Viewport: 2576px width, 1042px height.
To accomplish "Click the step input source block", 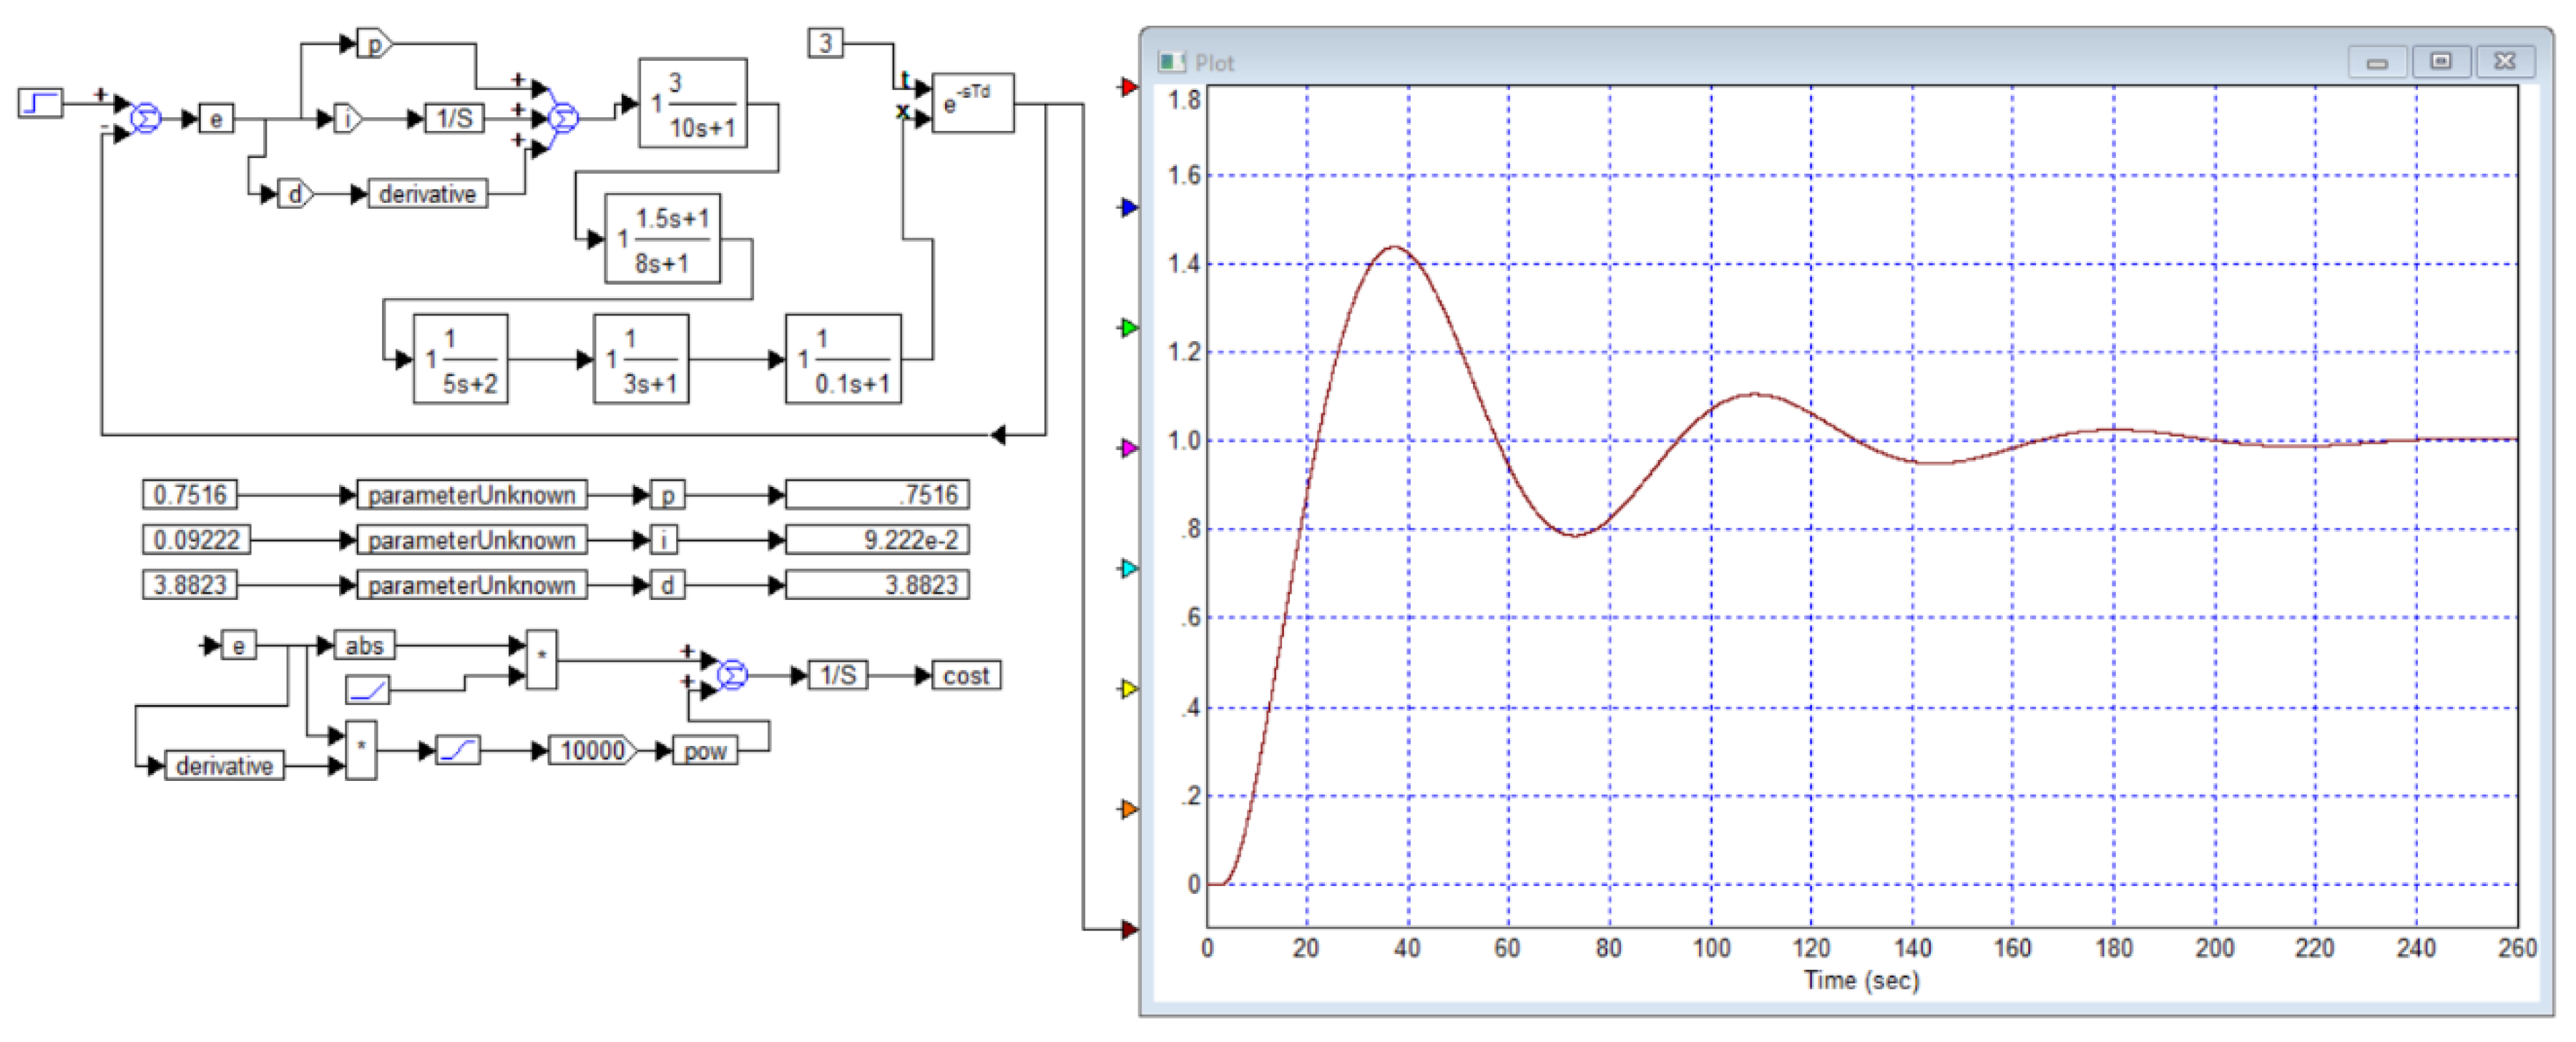I will 40,103.
